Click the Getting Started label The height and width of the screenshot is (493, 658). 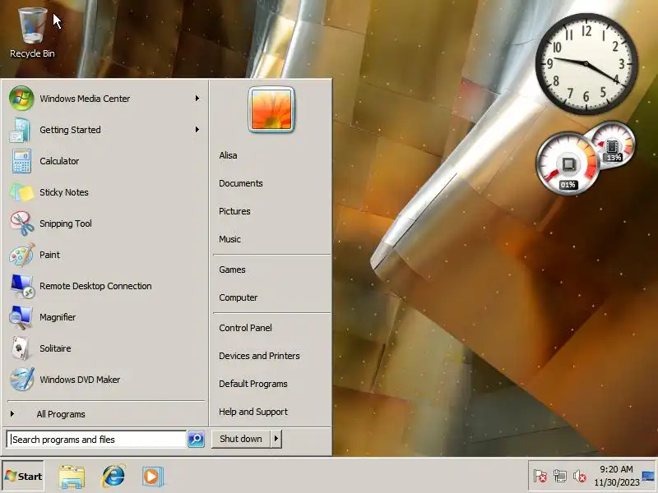coord(70,130)
